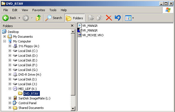
Task: Open the Views dropdown arrow
Action: tap(133, 18)
